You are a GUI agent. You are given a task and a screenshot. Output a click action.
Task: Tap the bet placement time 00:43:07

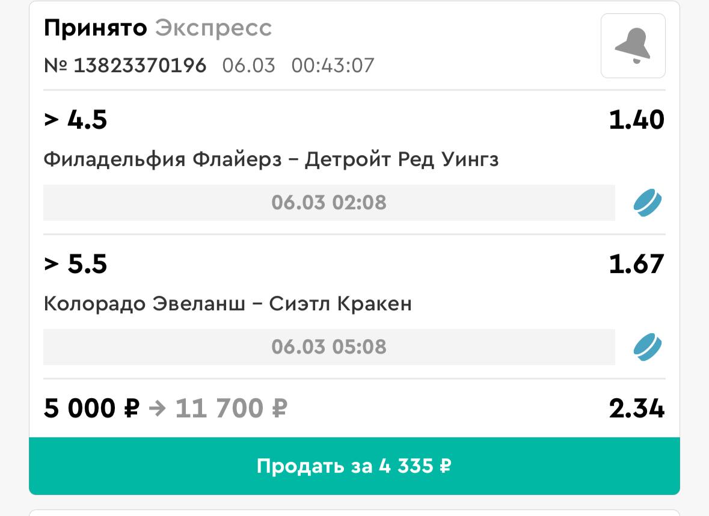pyautogui.click(x=333, y=65)
